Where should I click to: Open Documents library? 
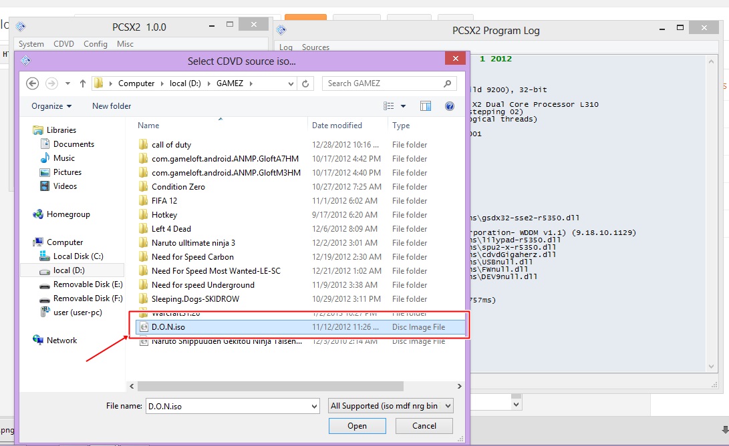point(67,144)
